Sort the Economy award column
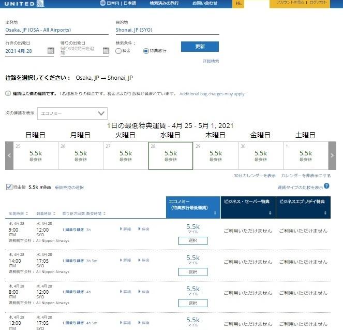The width and height of the screenshot is (343, 330). [215, 213]
